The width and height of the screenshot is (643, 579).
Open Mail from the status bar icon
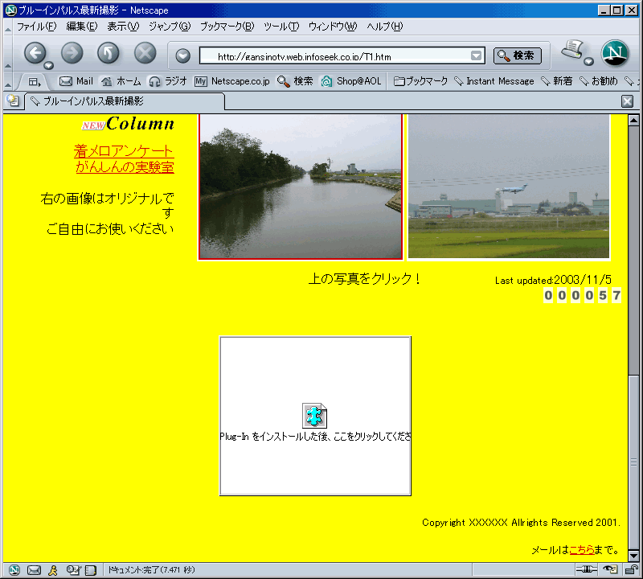click(34, 570)
